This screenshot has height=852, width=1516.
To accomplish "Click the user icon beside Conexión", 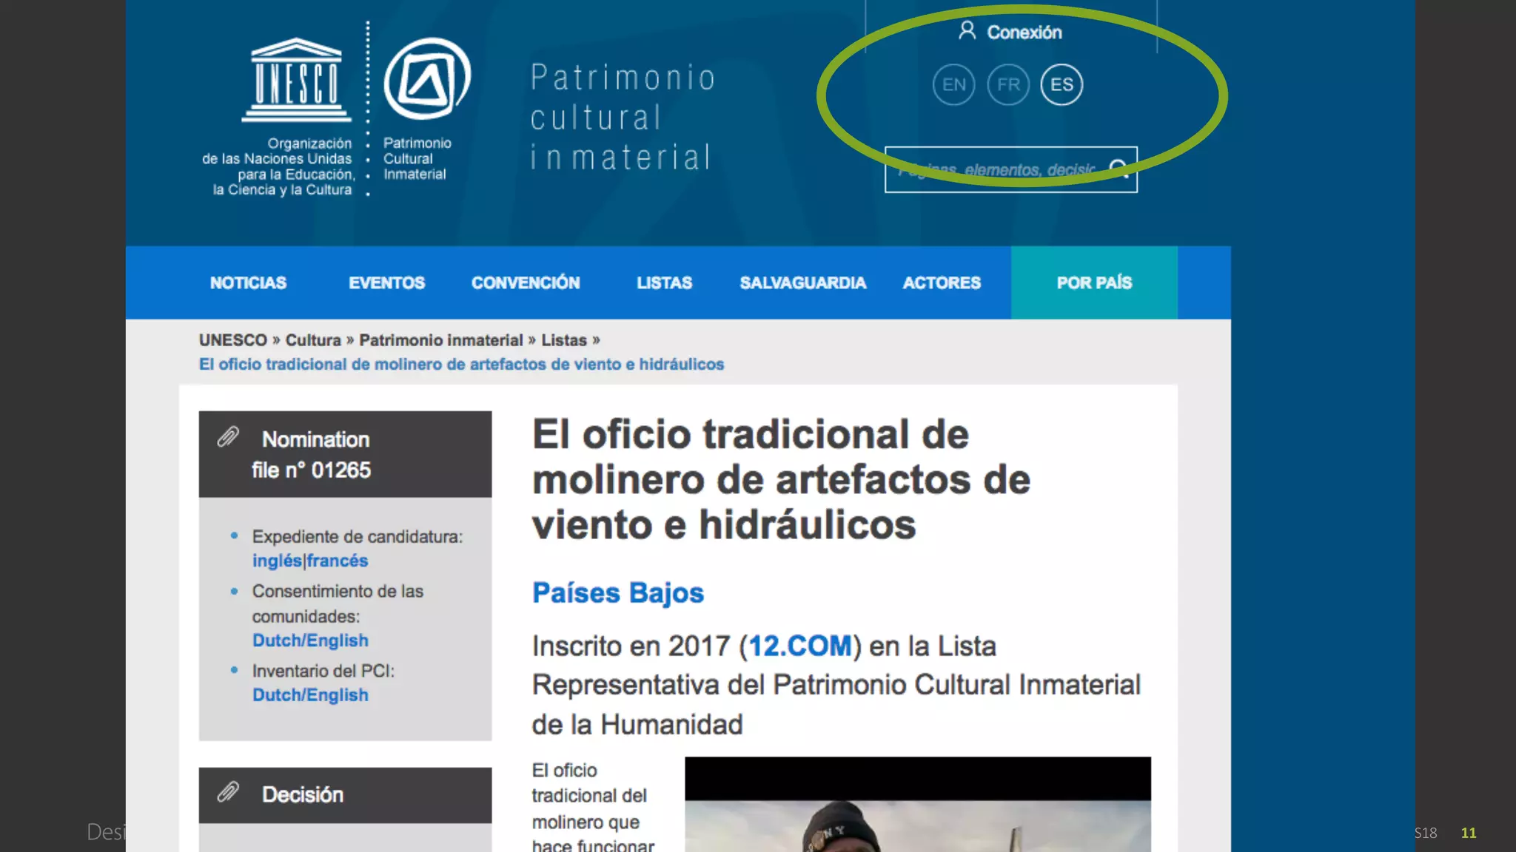I will [x=967, y=30].
